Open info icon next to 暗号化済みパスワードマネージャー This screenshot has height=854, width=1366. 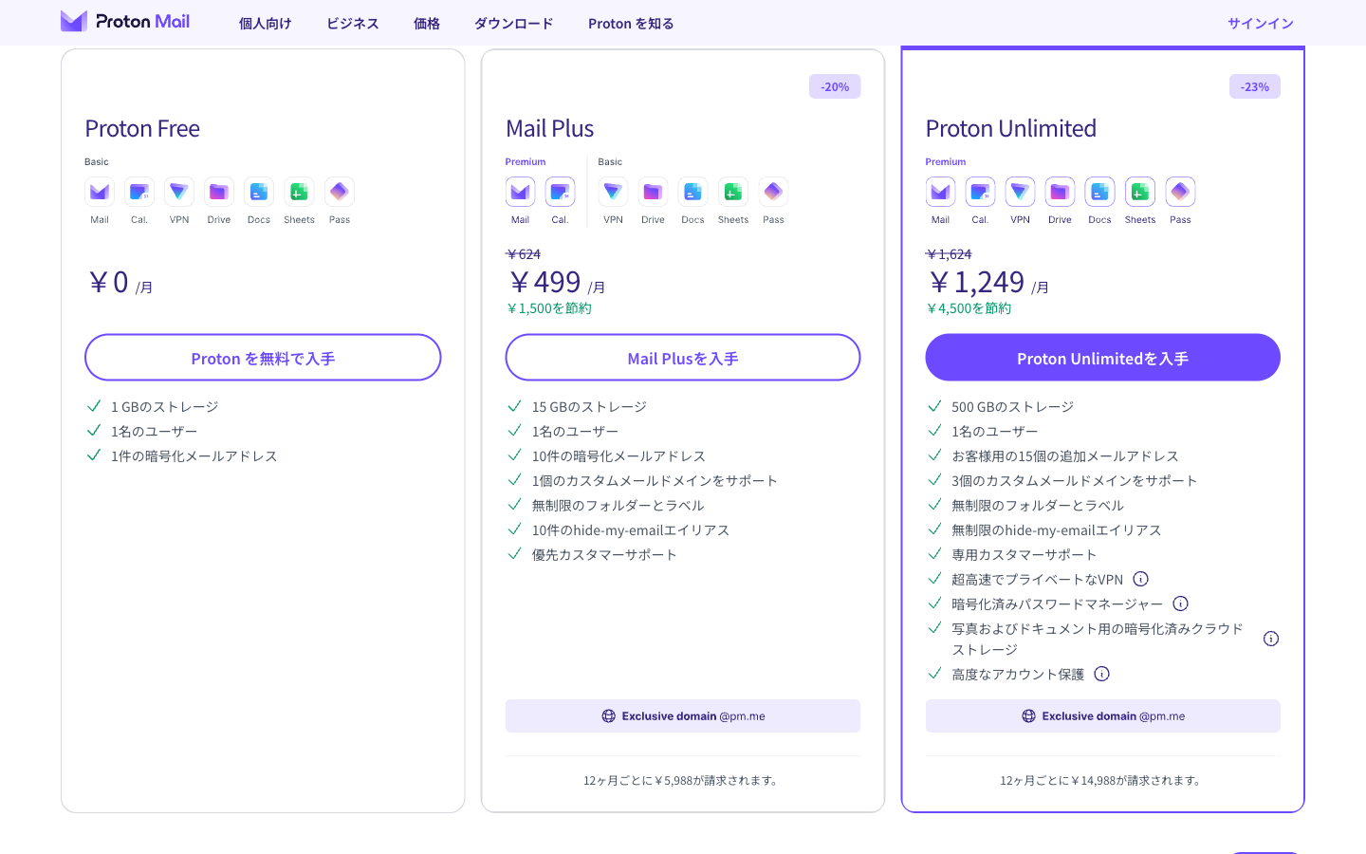pyautogui.click(x=1181, y=603)
